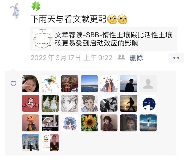Open the two-dot comment and like menu

coord(176,58)
